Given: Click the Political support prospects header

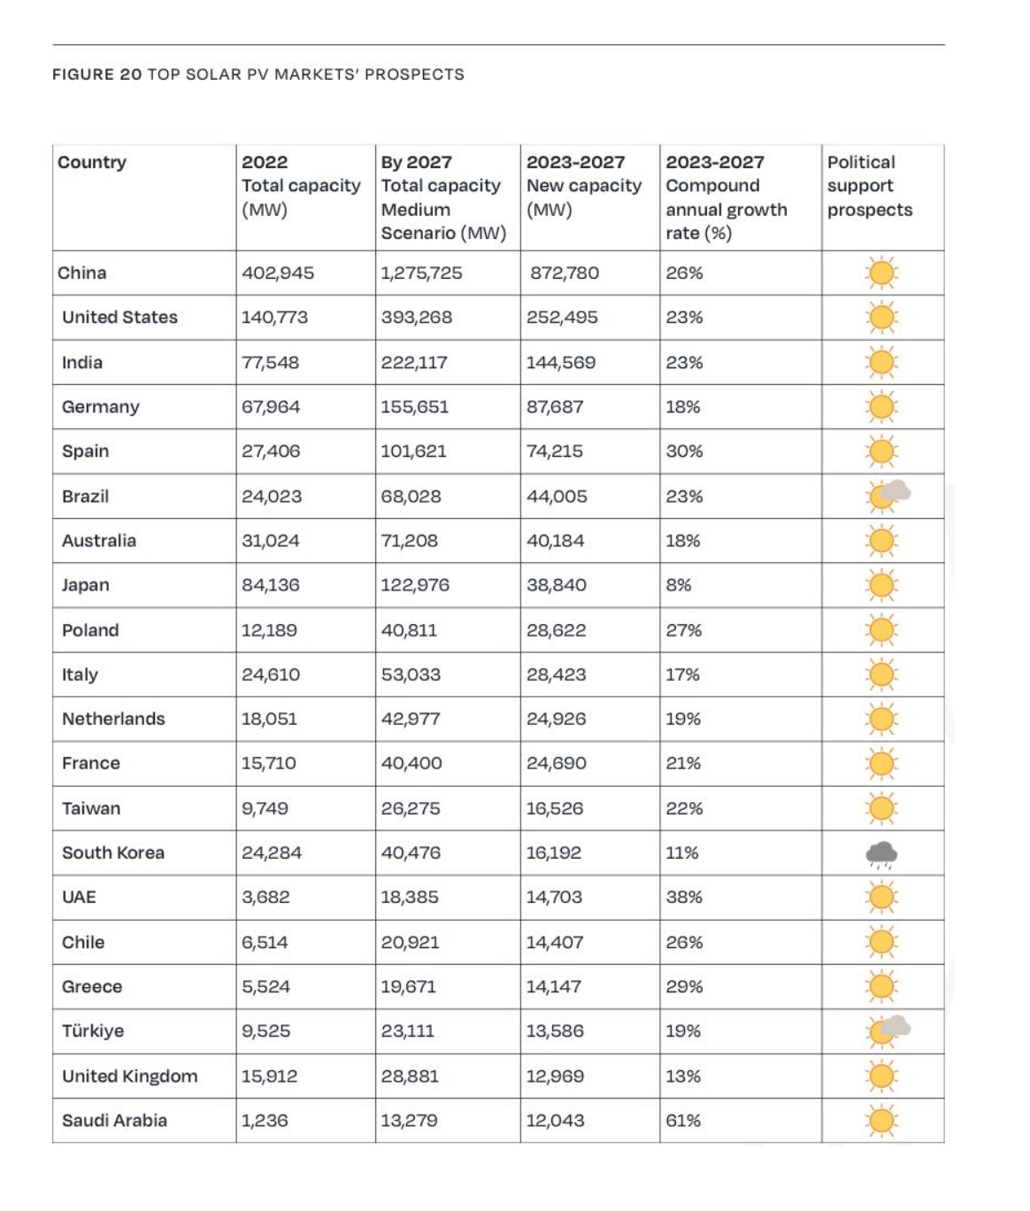Looking at the screenshot, I should (x=870, y=186).
